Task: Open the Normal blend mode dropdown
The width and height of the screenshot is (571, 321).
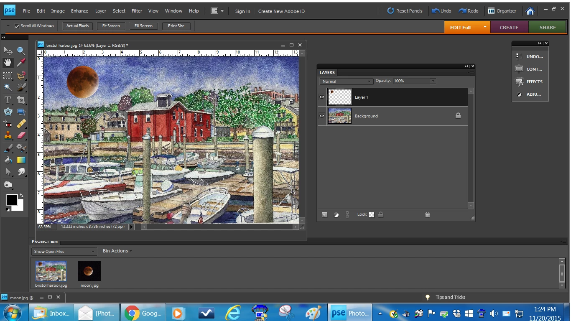Action: pyautogui.click(x=347, y=81)
